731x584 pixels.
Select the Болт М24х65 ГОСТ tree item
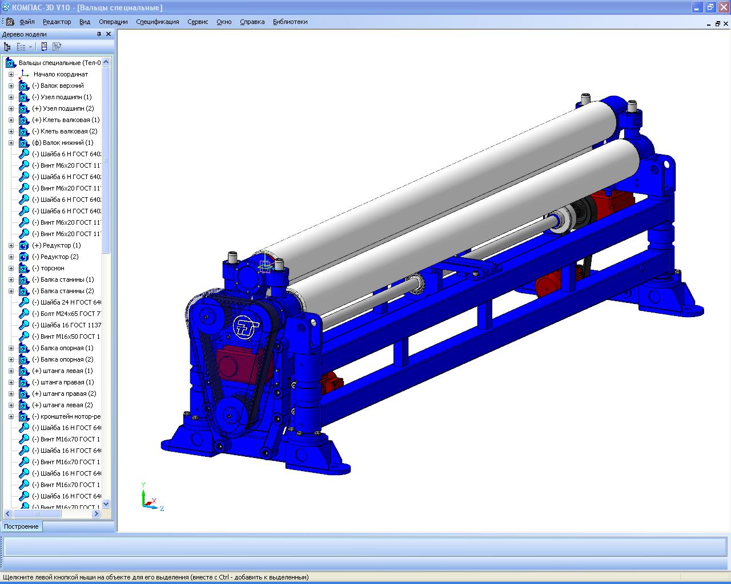pos(66,314)
